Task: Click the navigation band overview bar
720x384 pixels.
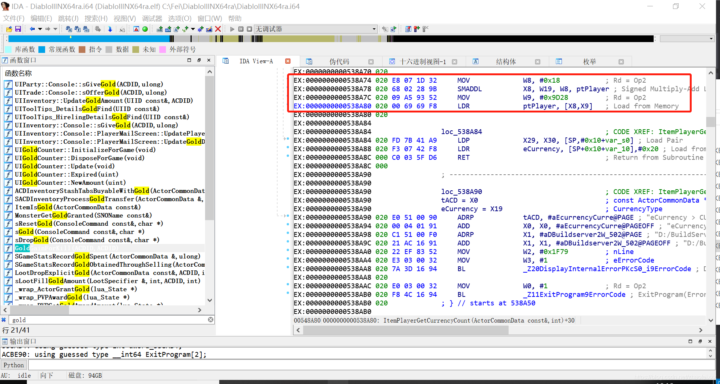Action: tap(331, 39)
